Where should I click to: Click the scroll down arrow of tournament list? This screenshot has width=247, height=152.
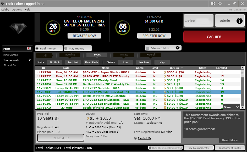tap(243, 108)
